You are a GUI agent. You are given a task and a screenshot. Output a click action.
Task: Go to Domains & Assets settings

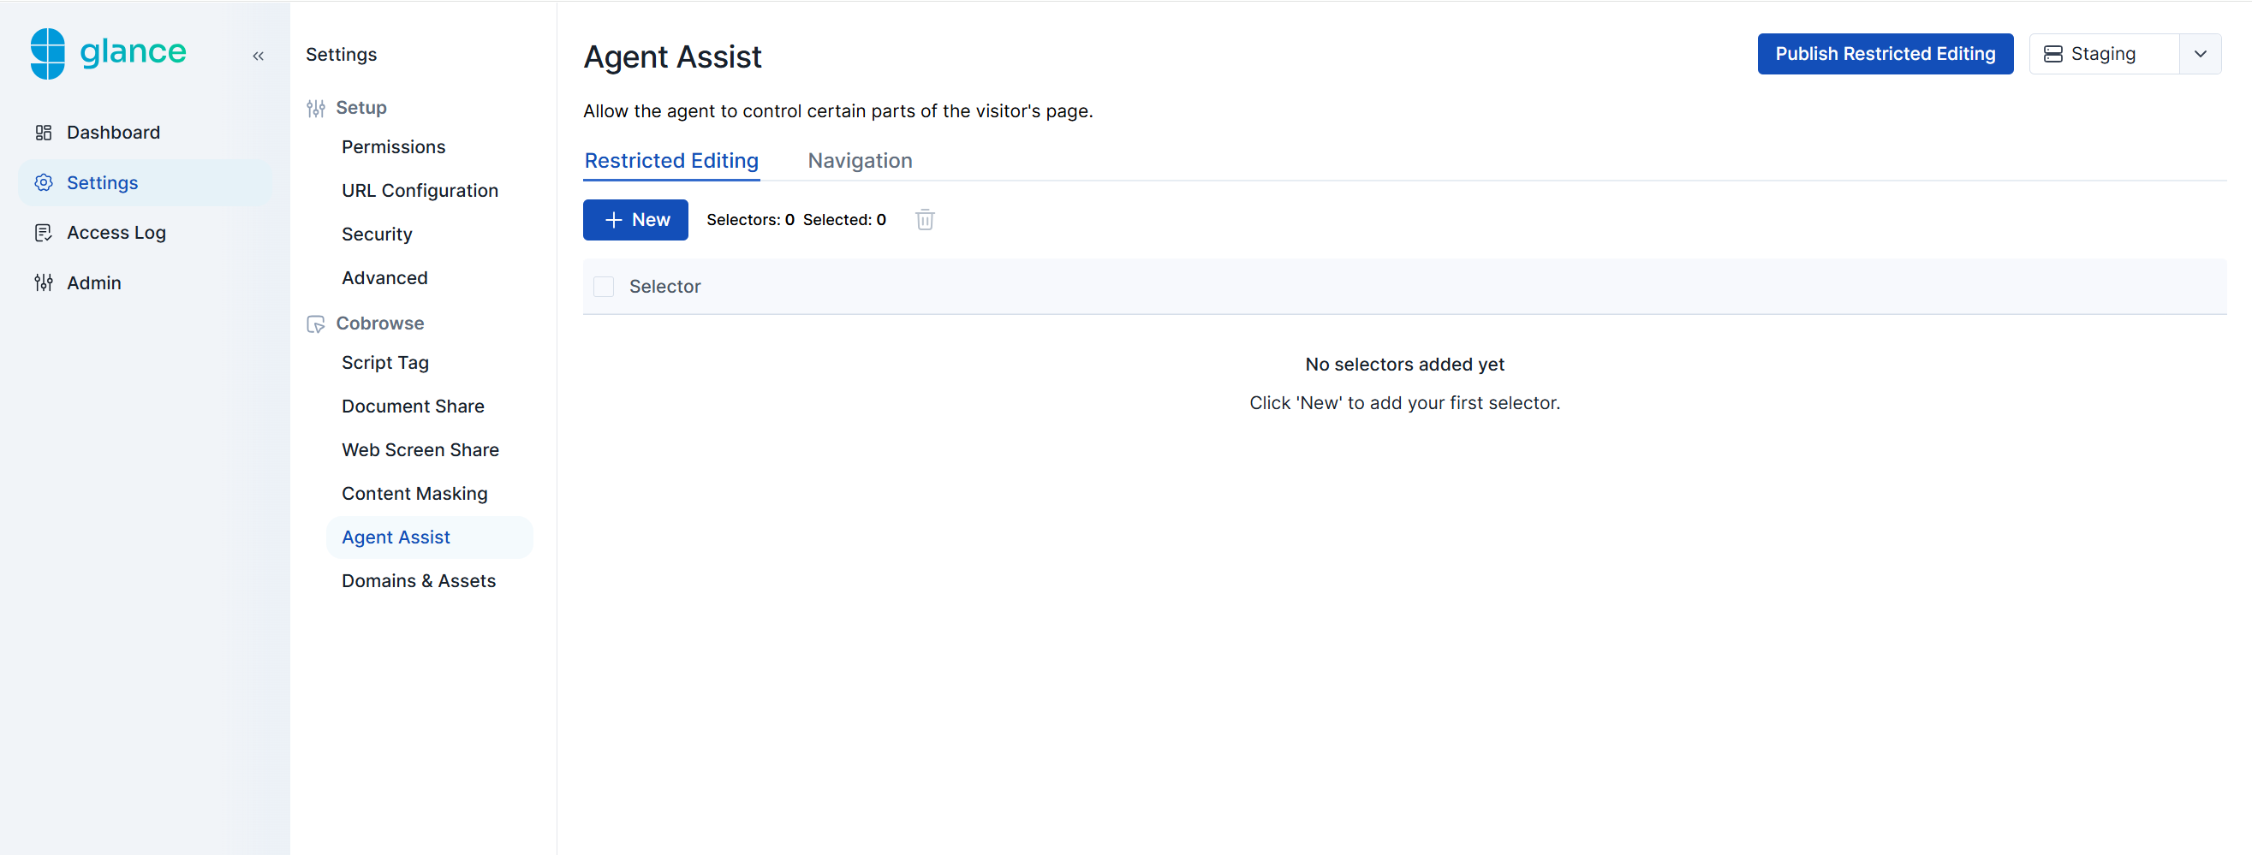[x=418, y=580]
